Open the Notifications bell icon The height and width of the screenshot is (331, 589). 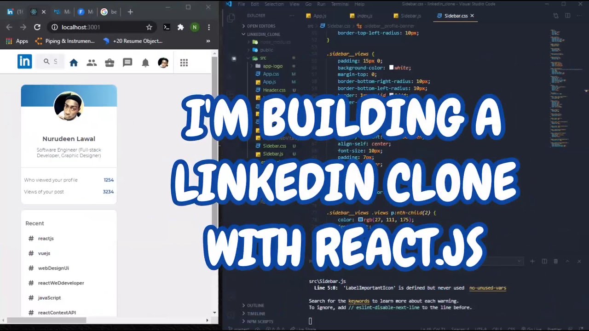pyautogui.click(x=145, y=63)
